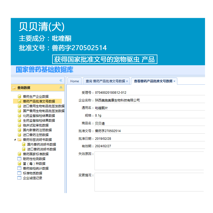Close the 查看兽药产品批准文号数据 tab
The height and width of the screenshot is (213, 213).
click(x=174, y=81)
